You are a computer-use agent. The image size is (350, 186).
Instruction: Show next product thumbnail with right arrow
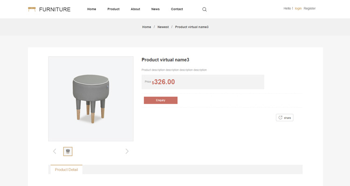[x=127, y=151]
